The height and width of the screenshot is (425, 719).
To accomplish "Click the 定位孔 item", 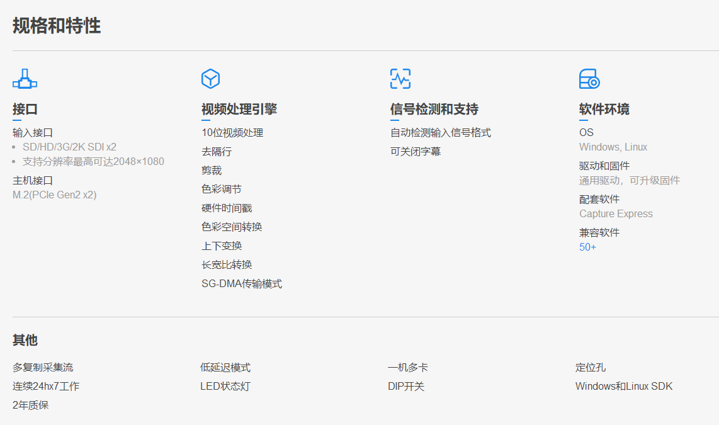I will (x=590, y=367).
